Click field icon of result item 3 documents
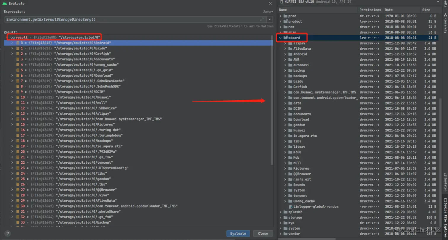448x240 pixels. (18, 59)
